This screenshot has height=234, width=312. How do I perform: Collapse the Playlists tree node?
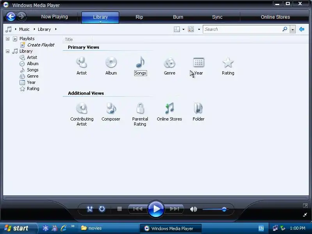(x=7, y=39)
